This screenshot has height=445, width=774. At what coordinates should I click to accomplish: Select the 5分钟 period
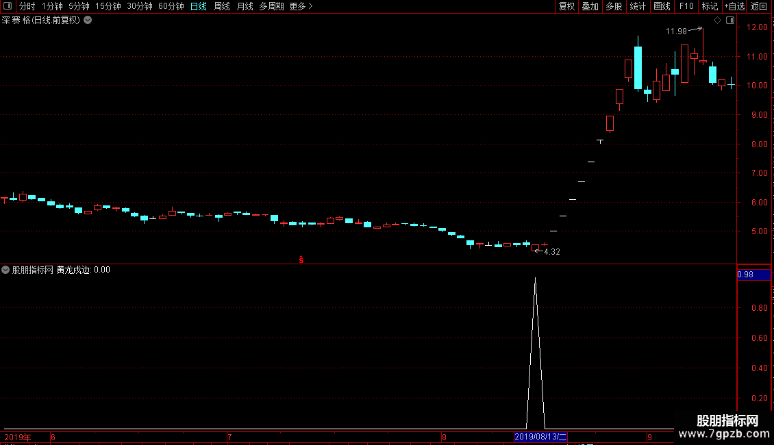[79, 6]
